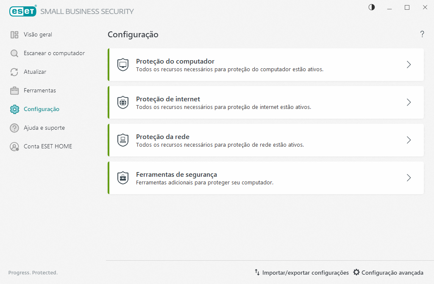Click the Proteção de internet globe shield icon
The height and width of the screenshot is (284, 434).
(x=122, y=102)
